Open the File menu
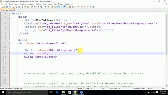 click(x=2, y=4)
